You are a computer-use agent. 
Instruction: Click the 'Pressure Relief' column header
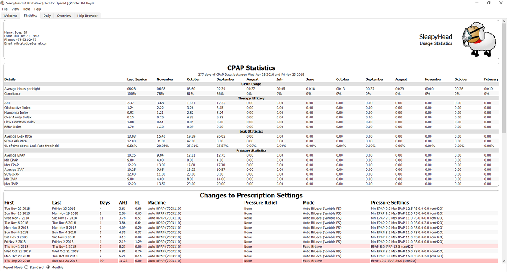coord(261,203)
